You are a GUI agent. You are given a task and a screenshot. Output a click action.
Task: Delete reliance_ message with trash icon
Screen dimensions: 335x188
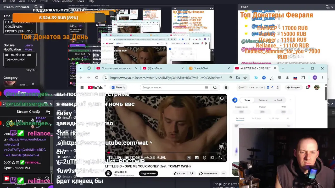pyautogui.click(x=17, y=162)
